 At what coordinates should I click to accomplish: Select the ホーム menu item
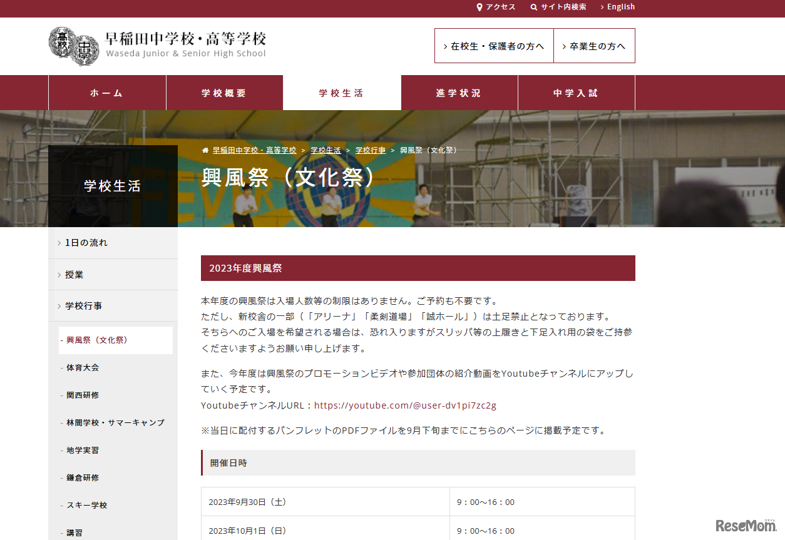[106, 92]
